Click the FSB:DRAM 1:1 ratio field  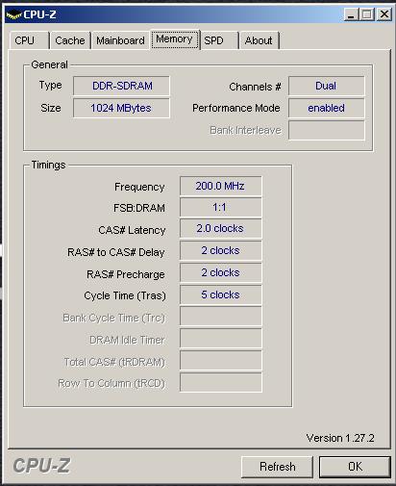point(221,207)
